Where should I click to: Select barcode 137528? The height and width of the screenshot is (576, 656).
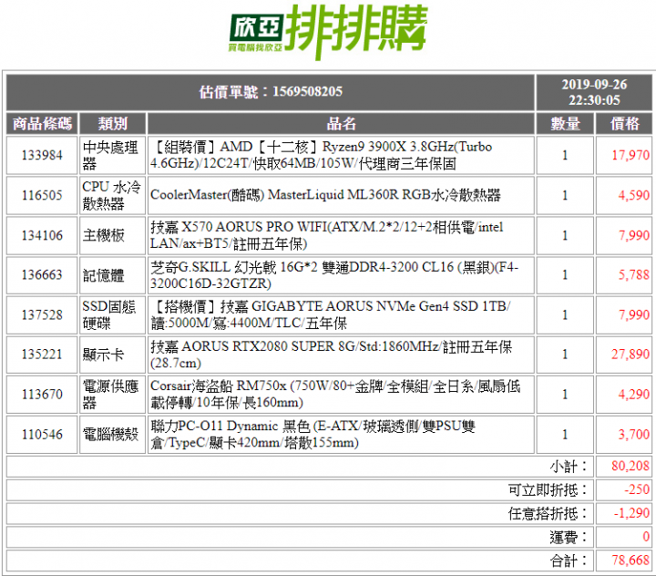tap(42, 314)
